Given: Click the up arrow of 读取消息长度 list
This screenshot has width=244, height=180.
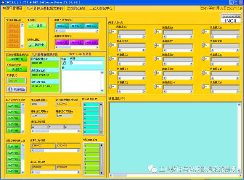Looking at the screenshot, I should (101, 145).
